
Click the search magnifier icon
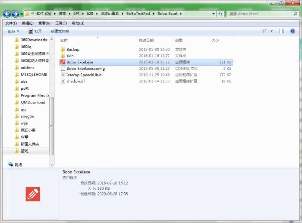tap(295, 14)
